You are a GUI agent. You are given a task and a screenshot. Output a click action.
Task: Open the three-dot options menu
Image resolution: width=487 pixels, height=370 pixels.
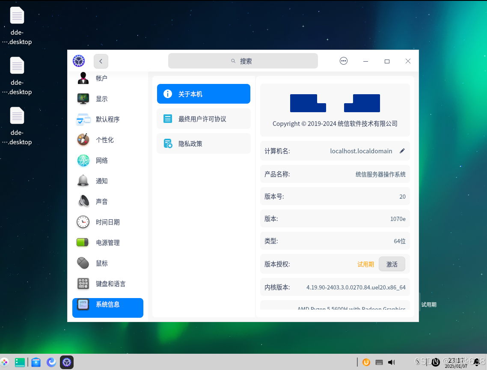(x=344, y=61)
